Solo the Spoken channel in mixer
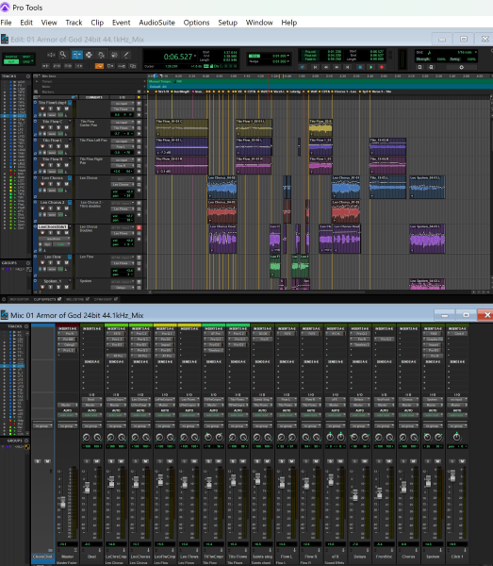This screenshot has width=493, height=566. click(x=428, y=461)
